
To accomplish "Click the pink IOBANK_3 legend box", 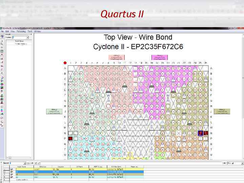I will click(x=117, y=57).
